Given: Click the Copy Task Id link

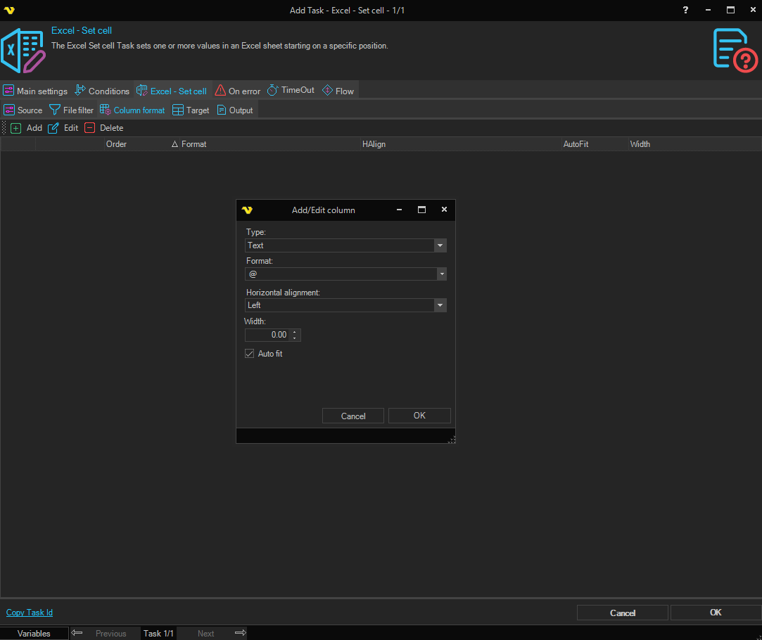Looking at the screenshot, I should (30, 613).
